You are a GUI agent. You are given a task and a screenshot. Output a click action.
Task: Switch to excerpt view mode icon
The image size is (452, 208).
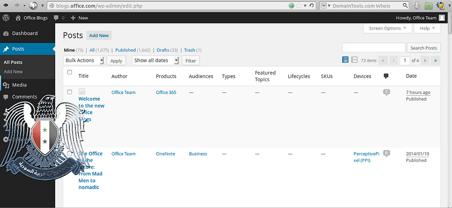click(x=354, y=60)
